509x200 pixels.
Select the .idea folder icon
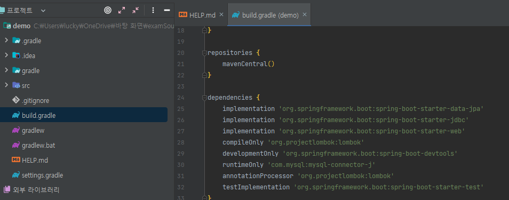pyautogui.click(x=16, y=55)
